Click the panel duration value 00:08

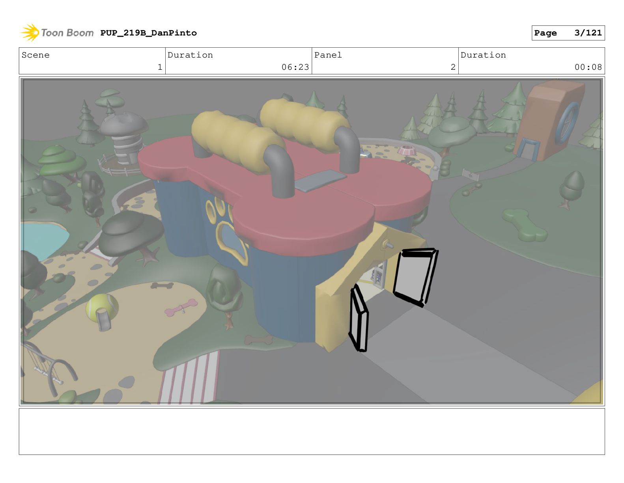[x=588, y=67]
